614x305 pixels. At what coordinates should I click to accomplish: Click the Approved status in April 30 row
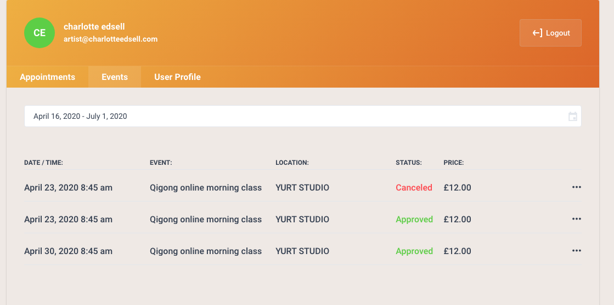(414, 251)
